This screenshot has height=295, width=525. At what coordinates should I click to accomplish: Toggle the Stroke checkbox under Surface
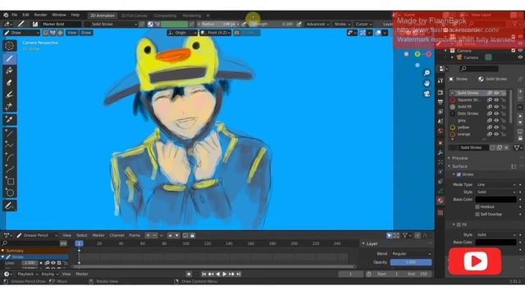[x=459, y=175]
